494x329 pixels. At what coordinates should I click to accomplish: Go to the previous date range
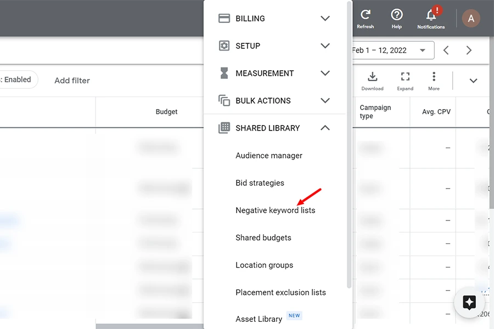pos(446,50)
